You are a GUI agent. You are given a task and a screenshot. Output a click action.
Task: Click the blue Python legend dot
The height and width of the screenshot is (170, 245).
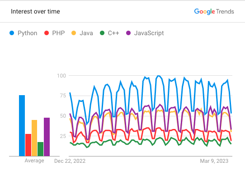12,33
